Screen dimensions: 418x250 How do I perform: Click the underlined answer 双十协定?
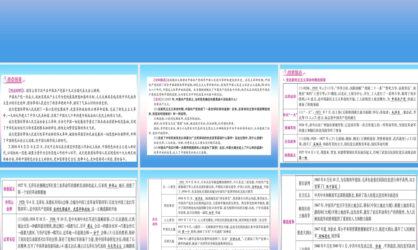point(331,187)
